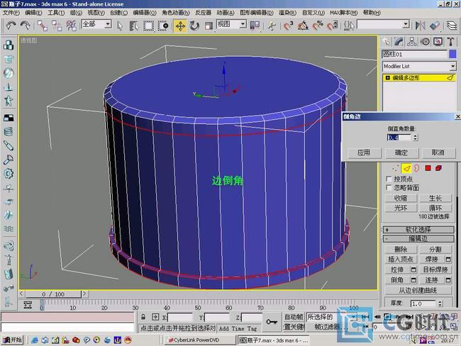Open the 全部 selection filter dropdown
The height and width of the screenshot is (346, 461).
[x=109, y=24]
